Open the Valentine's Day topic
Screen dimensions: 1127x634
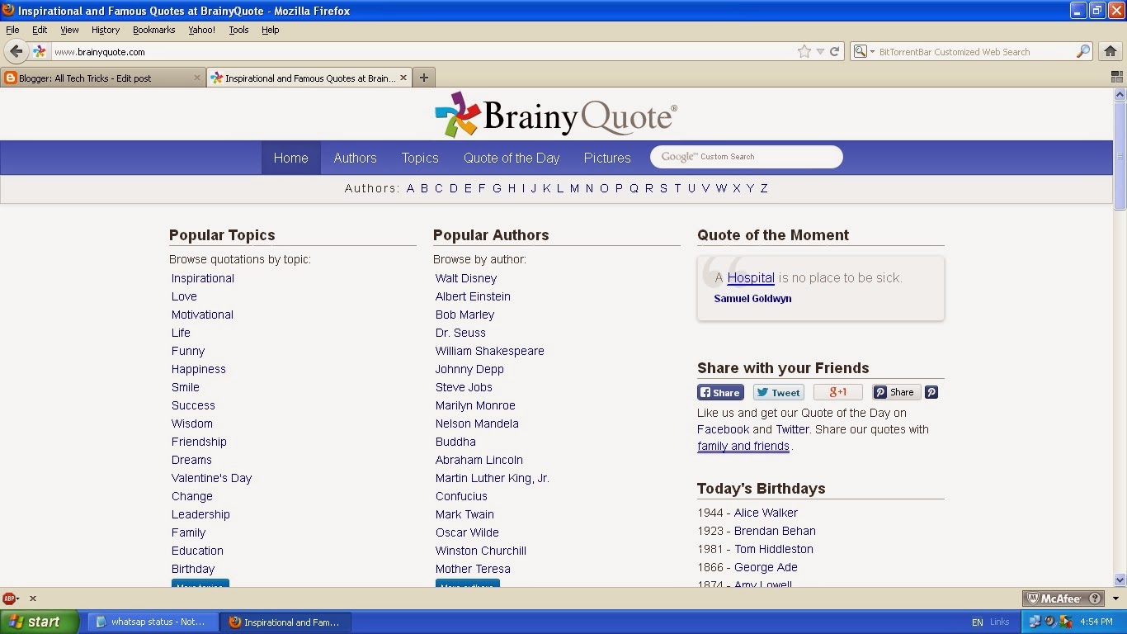click(211, 478)
